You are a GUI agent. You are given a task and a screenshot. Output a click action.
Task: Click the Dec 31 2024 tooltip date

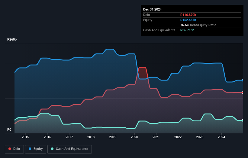(152, 9)
